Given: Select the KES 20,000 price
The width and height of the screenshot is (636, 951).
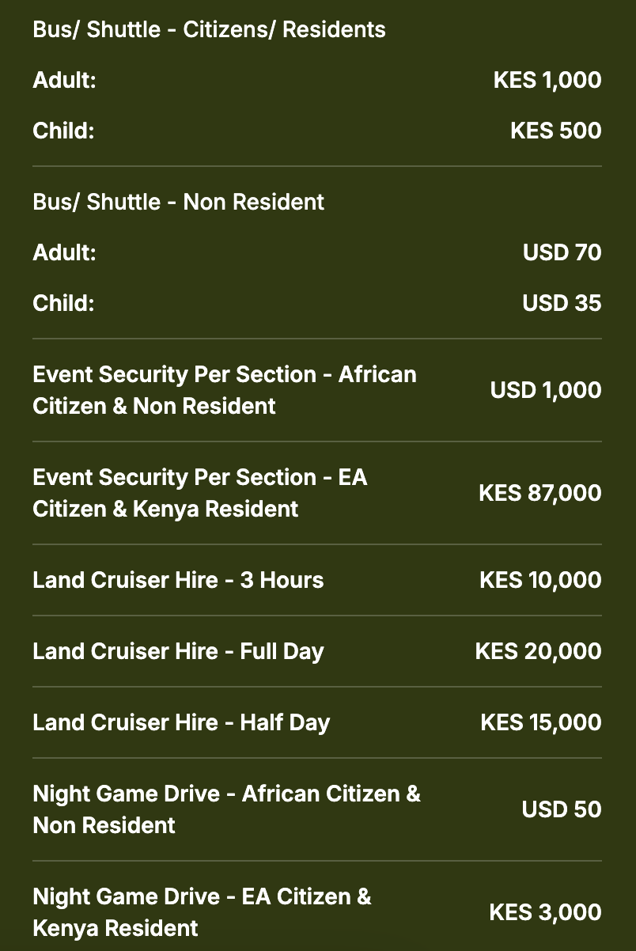Looking at the screenshot, I should 538,652.
